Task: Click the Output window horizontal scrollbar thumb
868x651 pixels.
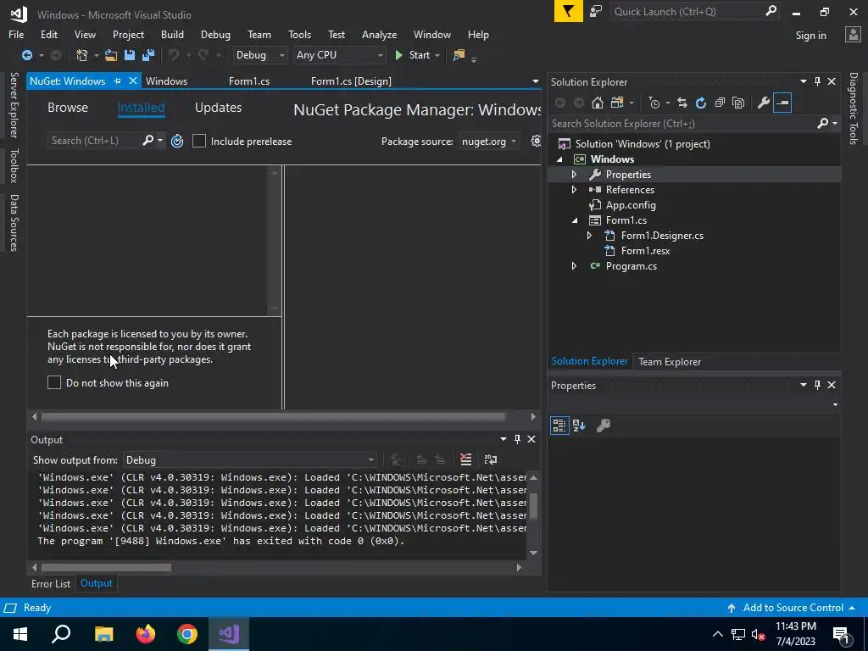Action: (x=106, y=567)
